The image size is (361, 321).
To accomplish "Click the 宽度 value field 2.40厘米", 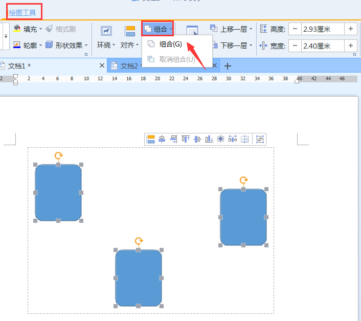I will point(323,45).
